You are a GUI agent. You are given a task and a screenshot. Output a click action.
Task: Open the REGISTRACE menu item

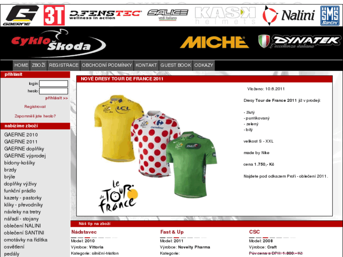click(x=64, y=65)
